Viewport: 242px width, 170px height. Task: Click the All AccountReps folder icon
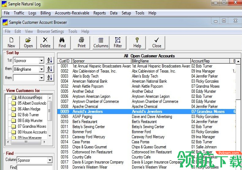[14, 97]
